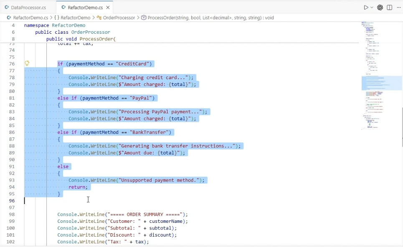Click the "PayPal" condition string on line 81

click(141, 98)
